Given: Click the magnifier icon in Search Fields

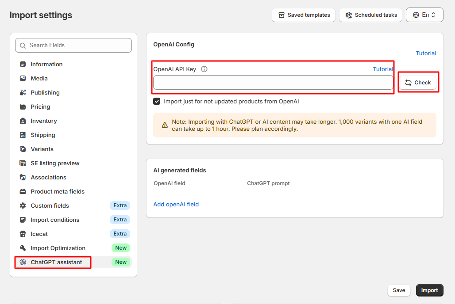Looking at the screenshot, I should pos(23,46).
